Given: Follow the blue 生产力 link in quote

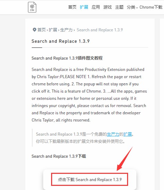Looking at the screenshot, I should (x=113, y=134).
